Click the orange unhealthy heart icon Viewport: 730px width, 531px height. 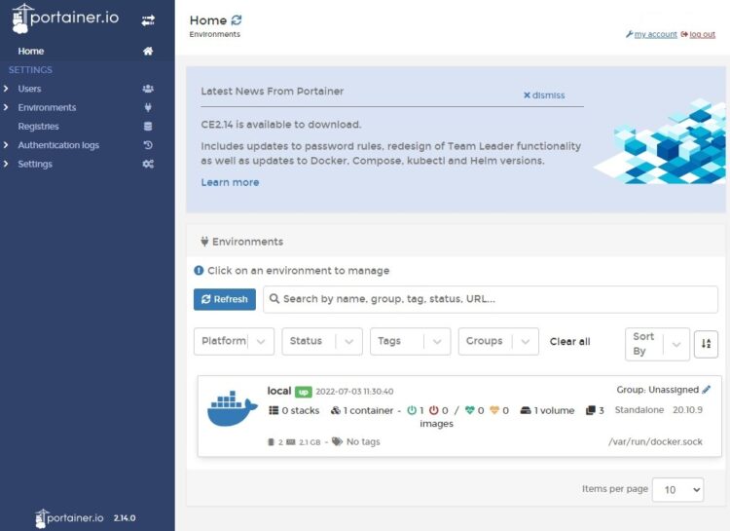[494, 410]
